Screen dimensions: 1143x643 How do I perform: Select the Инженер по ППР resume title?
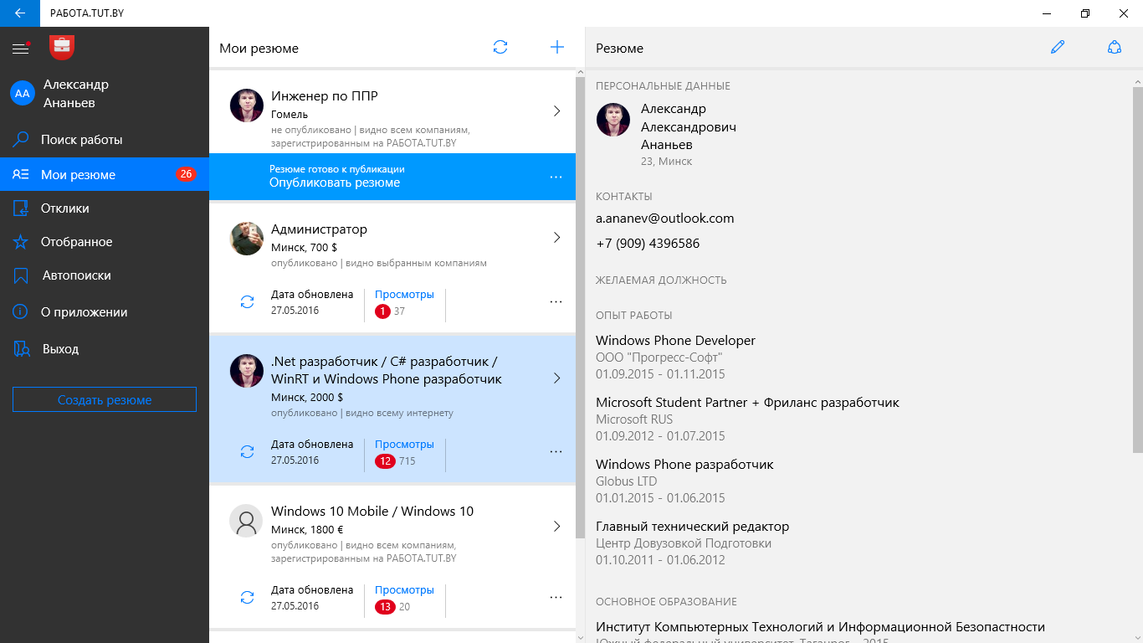[325, 96]
